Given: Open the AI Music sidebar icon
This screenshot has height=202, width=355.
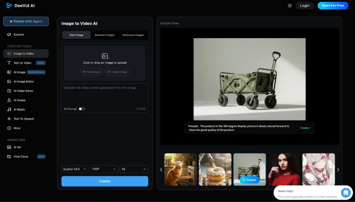Looking at the screenshot, I should [9, 109].
